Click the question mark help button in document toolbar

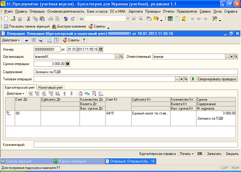(84, 40)
